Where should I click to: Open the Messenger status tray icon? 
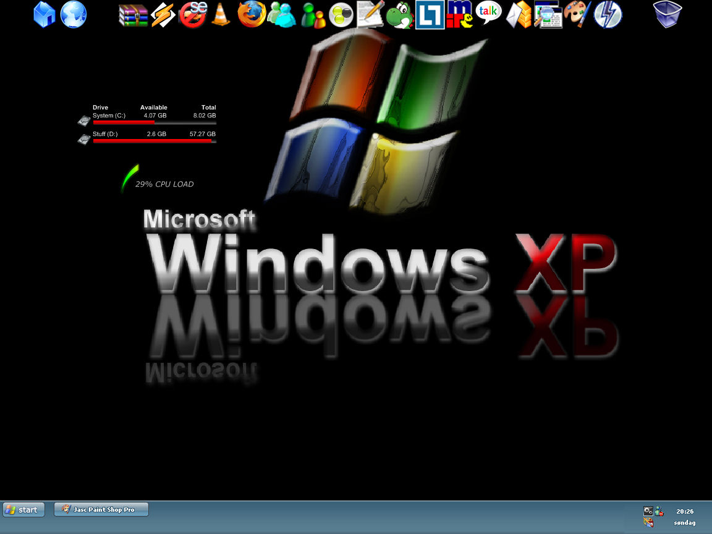659,511
